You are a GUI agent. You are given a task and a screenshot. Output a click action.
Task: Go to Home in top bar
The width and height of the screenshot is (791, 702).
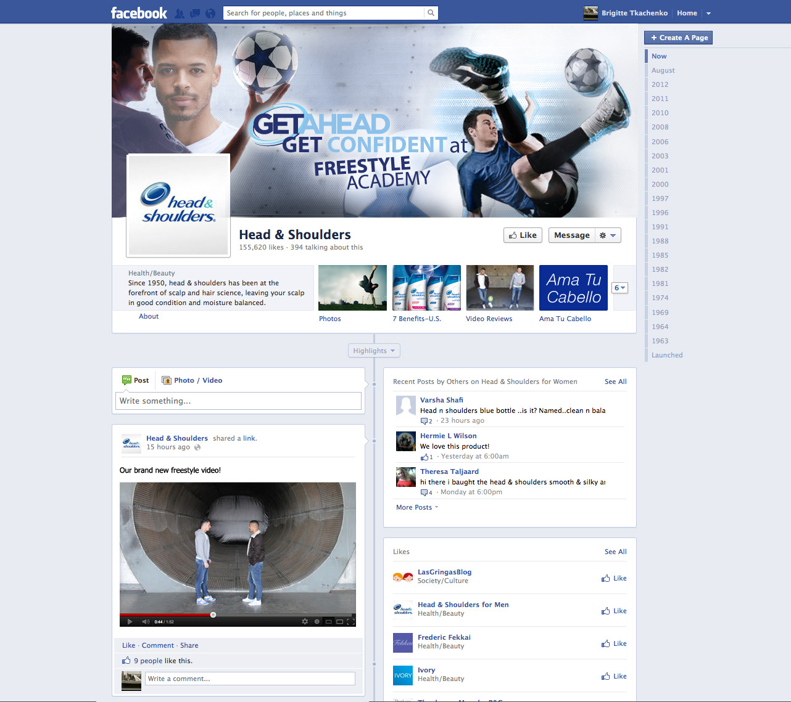(687, 13)
